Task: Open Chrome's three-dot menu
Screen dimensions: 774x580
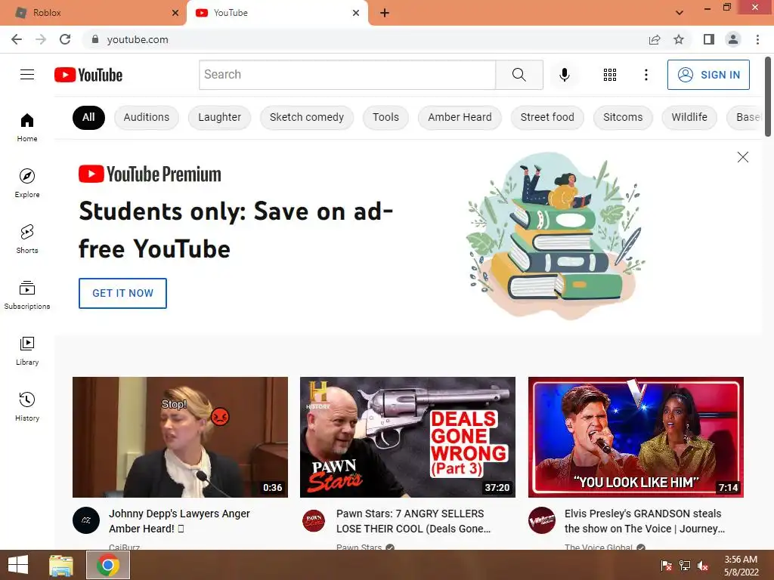Action: pos(757,39)
